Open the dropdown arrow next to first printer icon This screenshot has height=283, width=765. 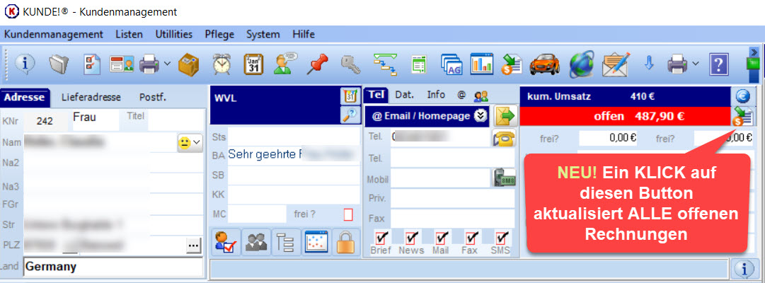(x=167, y=64)
